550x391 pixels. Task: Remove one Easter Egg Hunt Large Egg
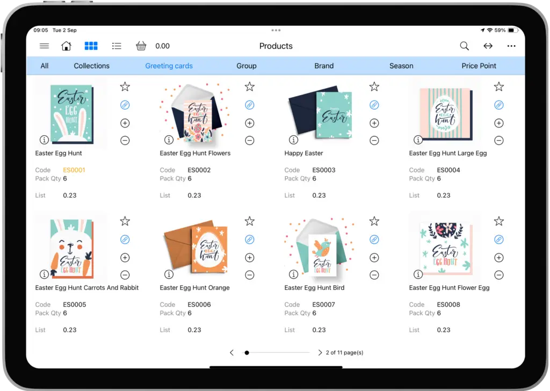point(499,141)
